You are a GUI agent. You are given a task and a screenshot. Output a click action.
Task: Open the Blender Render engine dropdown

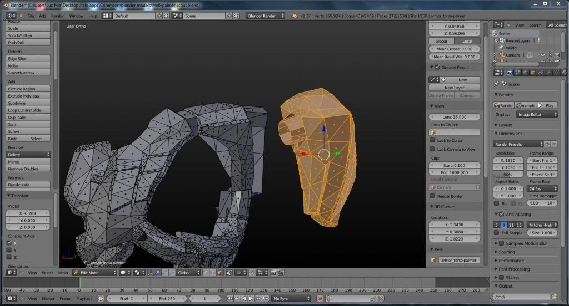(x=265, y=16)
